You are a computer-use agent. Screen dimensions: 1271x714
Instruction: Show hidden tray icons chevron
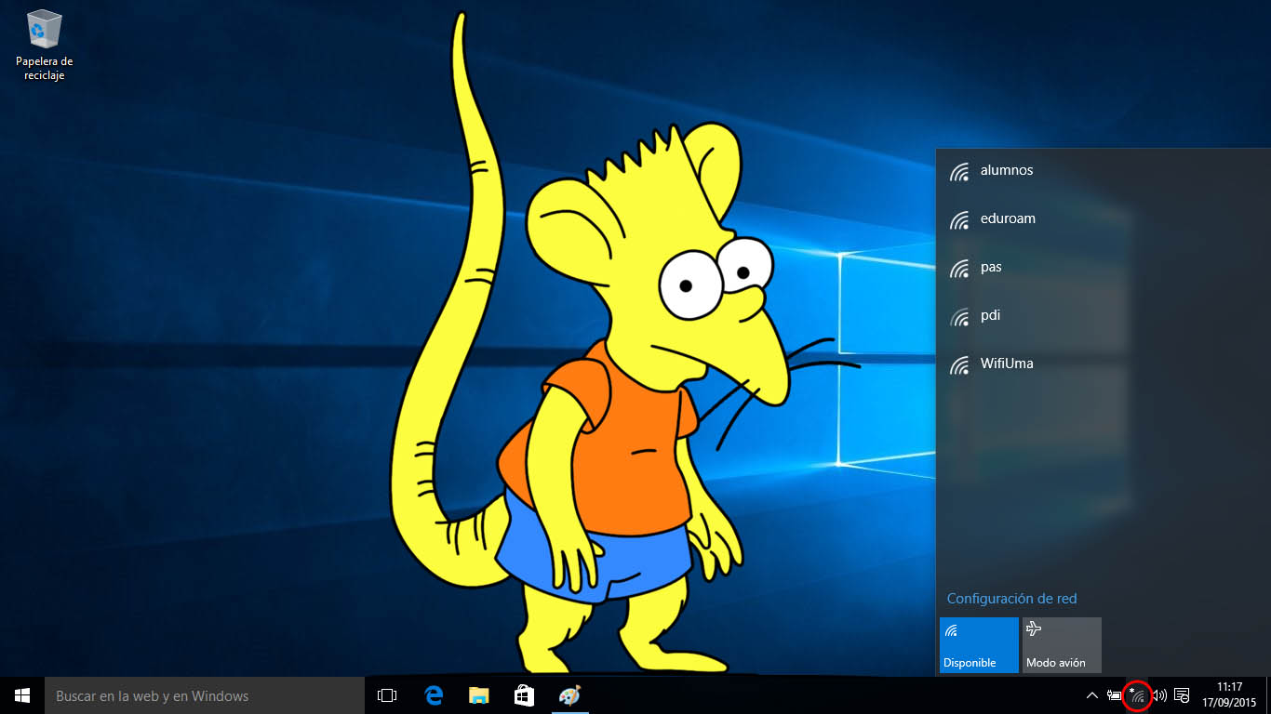coord(1092,695)
